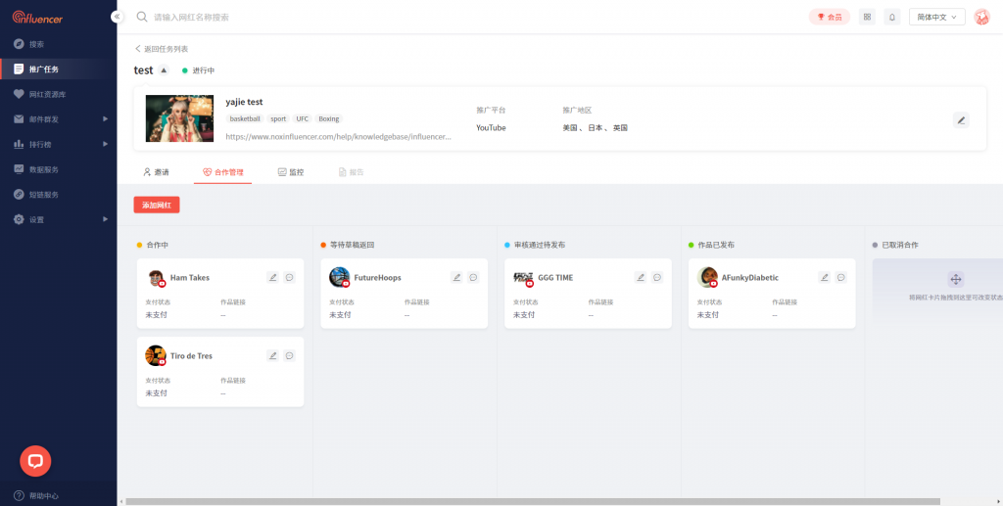
Task: Expand the task name arrow beside test
Action: [x=164, y=70]
